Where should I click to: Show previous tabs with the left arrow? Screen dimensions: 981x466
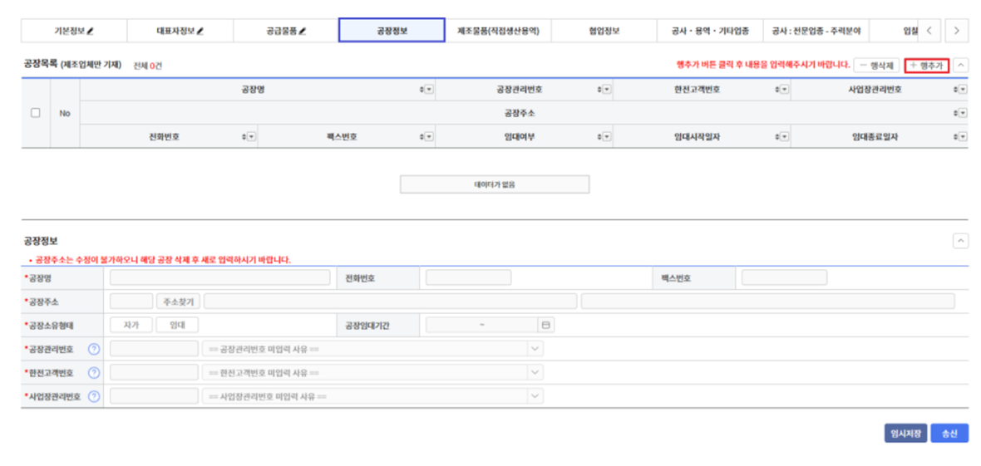(x=929, y=30)
